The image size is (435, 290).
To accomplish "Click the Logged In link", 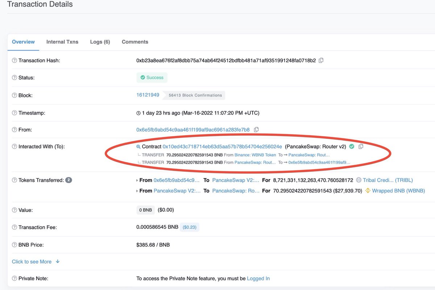I will [x=258, y=278].
